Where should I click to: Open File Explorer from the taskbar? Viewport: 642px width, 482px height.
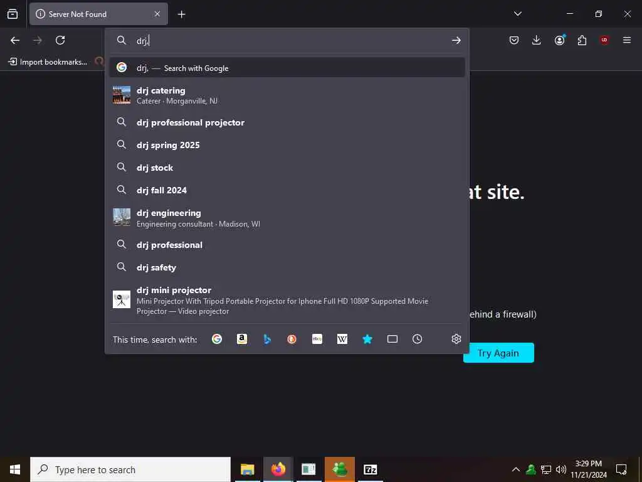tap(247, 469)
